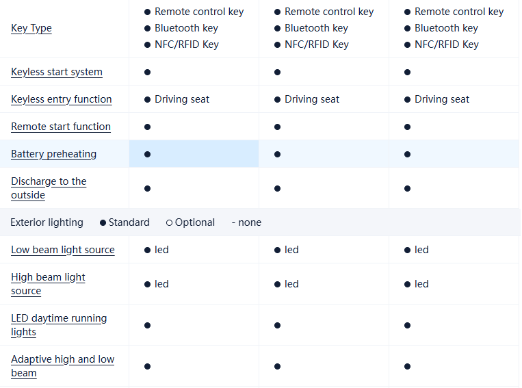Screen dimensions: 522x388
Task: Select the Remote start function link
Action: point(61,127)
